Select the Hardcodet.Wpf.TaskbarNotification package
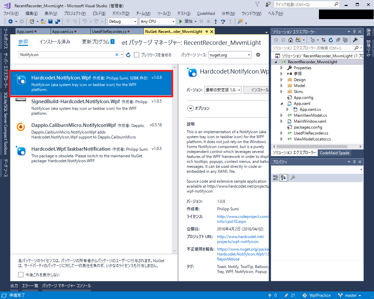This screenshot has height=299, width=374. (x=91, y=155)
